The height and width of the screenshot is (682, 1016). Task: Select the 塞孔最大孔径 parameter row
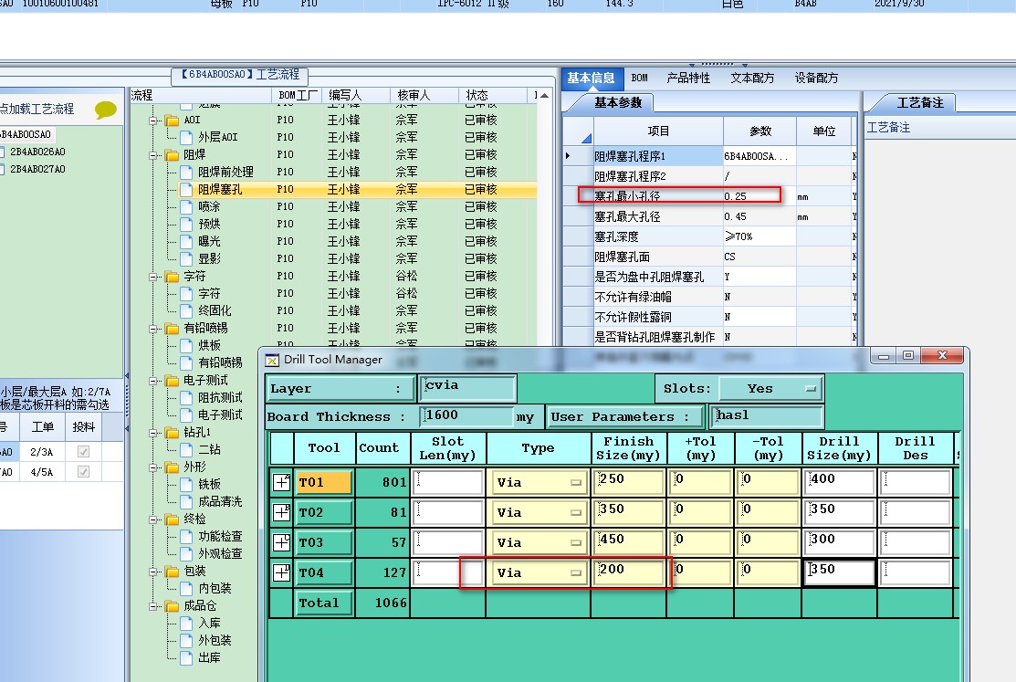(x=710, y=216)
